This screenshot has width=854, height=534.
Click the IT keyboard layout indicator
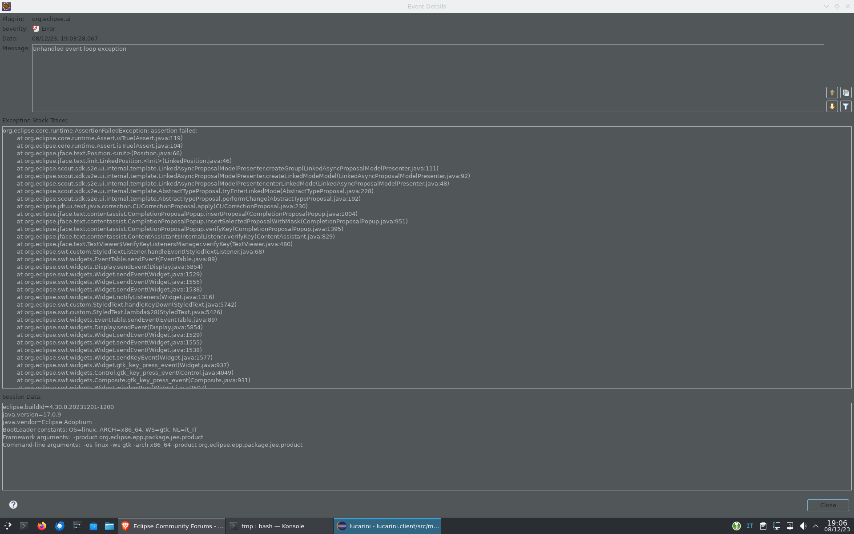tap(750, 526)
